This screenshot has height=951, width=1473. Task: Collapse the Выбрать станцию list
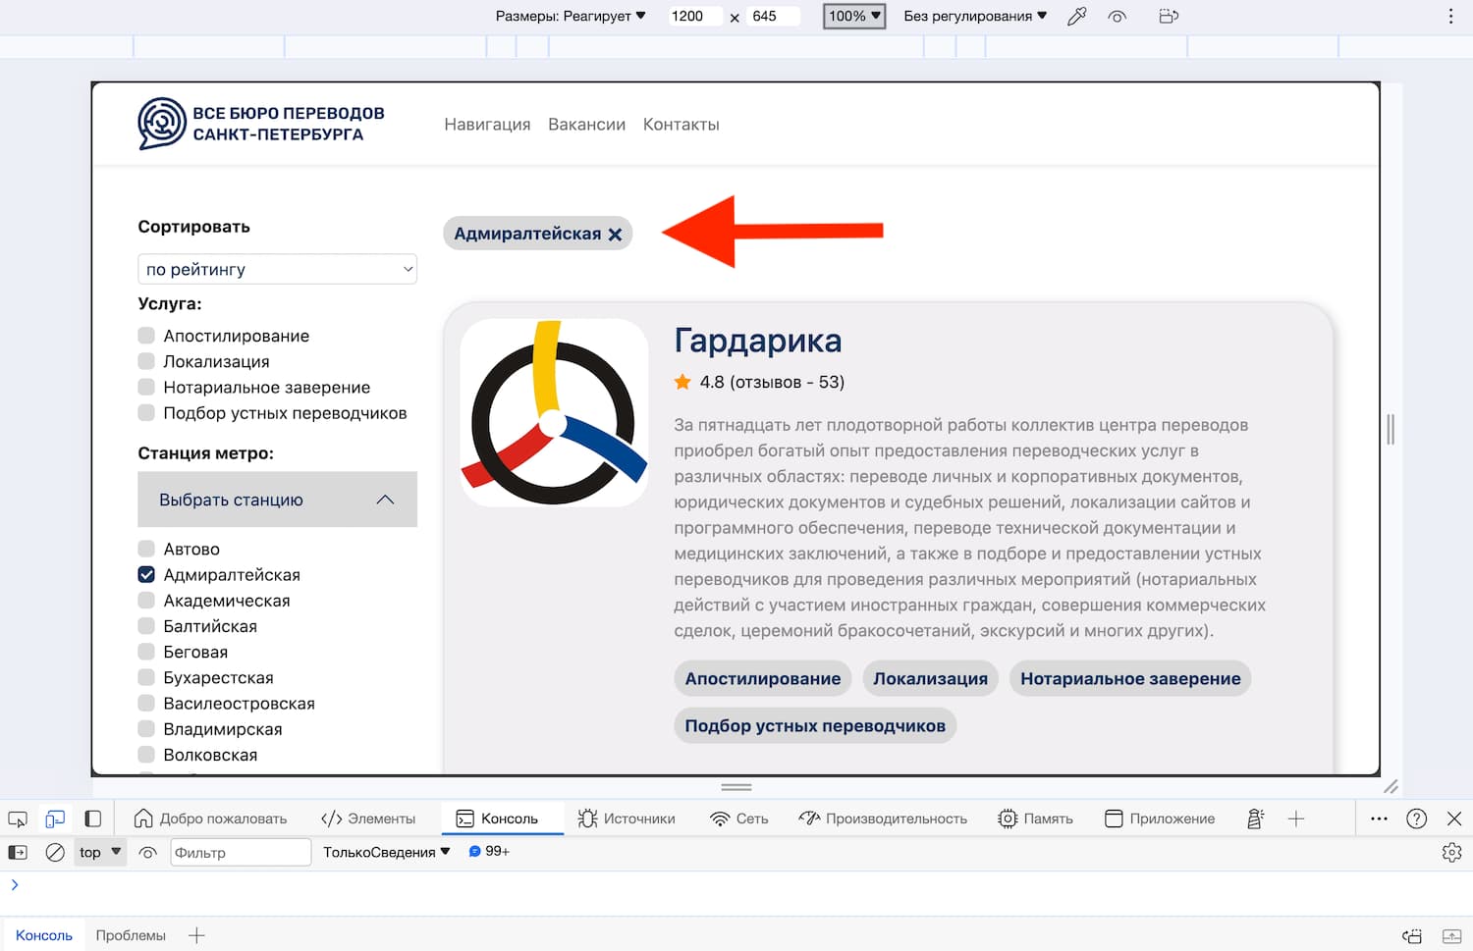(278, 500)
